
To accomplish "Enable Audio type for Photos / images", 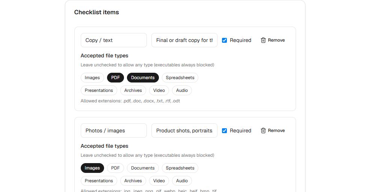I will pyautogui.click(x=182, y=181).
